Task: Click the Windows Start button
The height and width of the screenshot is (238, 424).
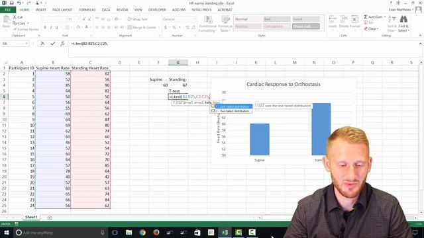Action: pos(6,232)
